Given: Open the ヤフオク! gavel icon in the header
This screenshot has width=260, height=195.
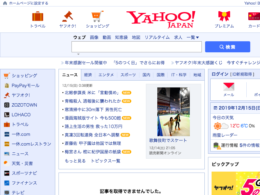Looking at the screenshot, I should coord(68,16).
